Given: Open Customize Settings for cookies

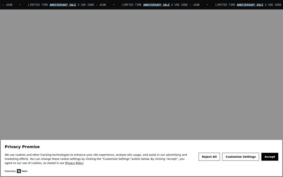Looking at the screenshot, I should pos(241,157).
